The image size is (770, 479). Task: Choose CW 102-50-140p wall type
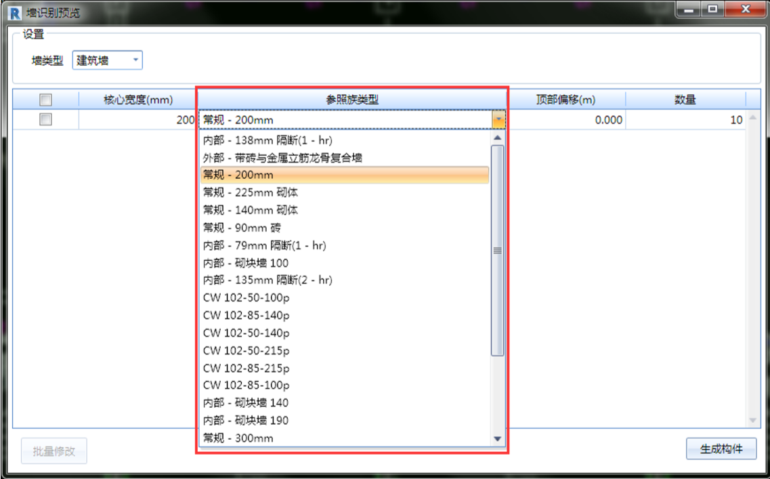point(345,333)
